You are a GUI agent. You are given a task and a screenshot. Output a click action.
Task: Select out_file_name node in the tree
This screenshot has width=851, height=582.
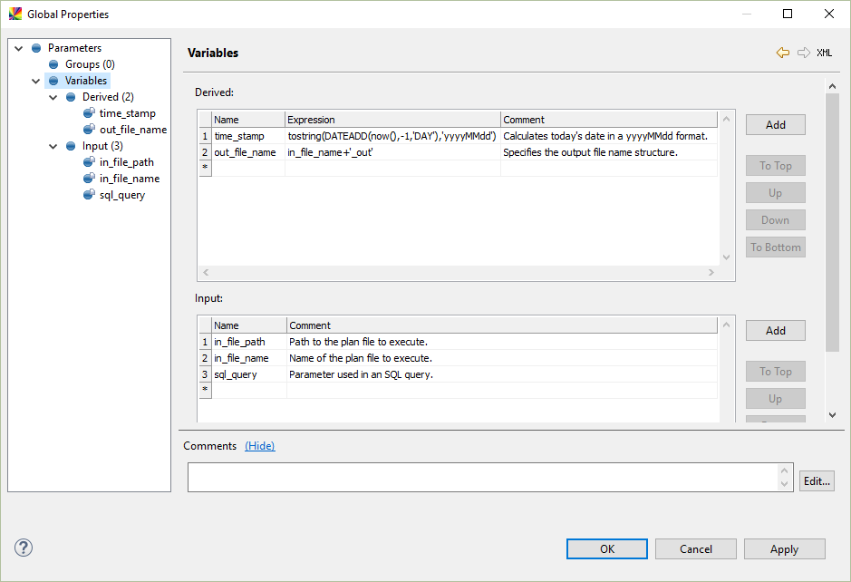pyautogui.click(x=132, y=130)
